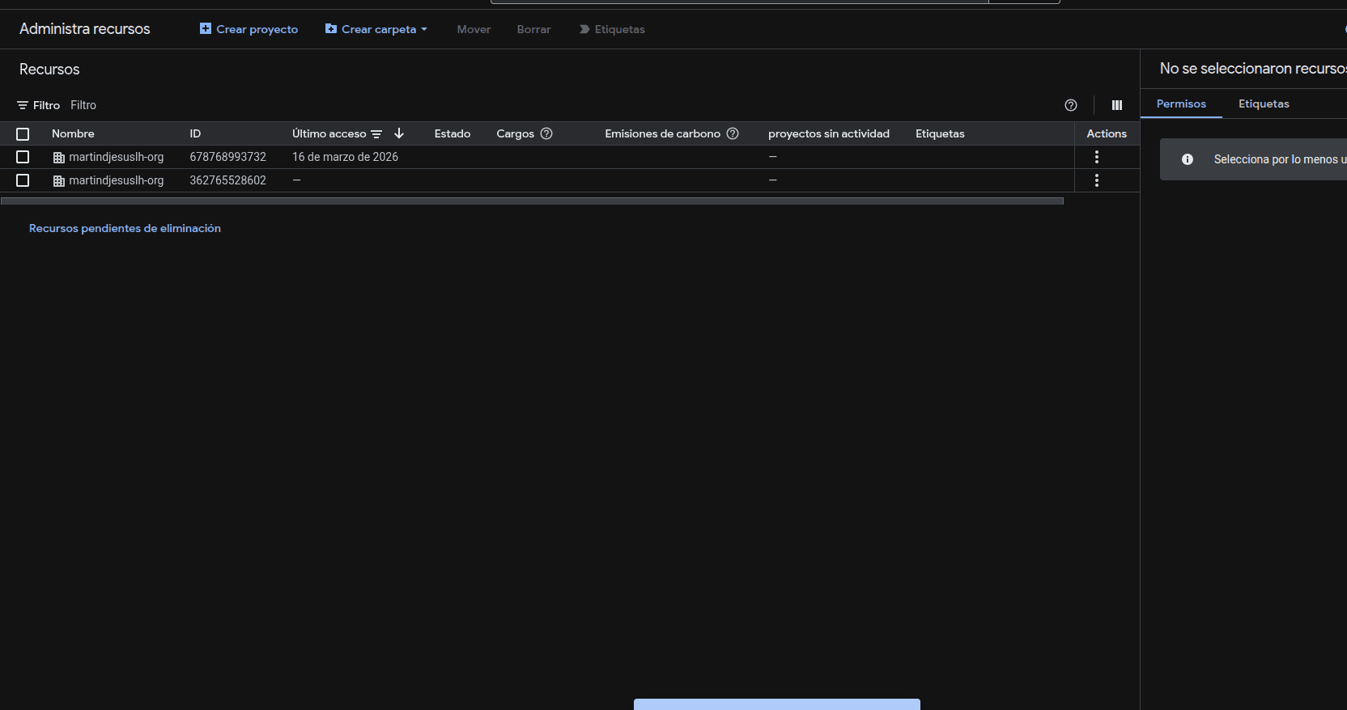Check the row with ID 678768993732
This screenshot has width=1347, height=710.
click(23, 157)
